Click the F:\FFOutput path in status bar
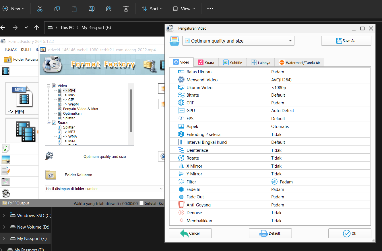The width and height of the screenshot is (382, 251). coord(19,203)
